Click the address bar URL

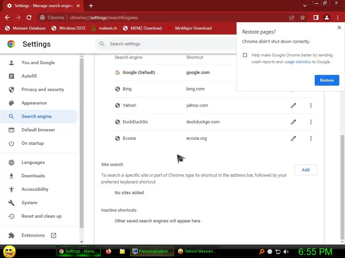[104, 17]
